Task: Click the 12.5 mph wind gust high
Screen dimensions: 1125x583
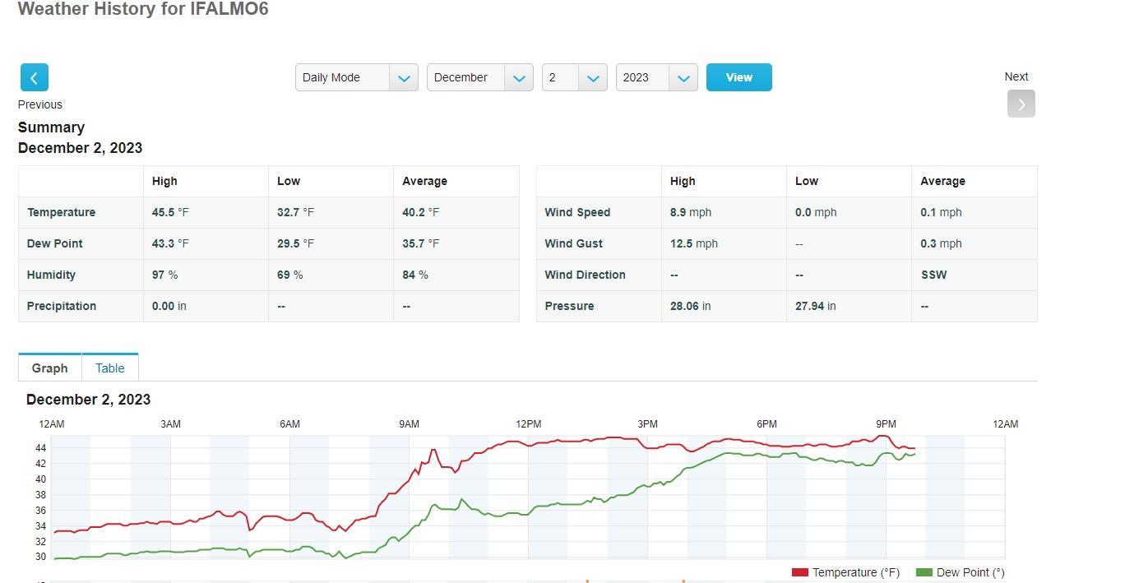Action: tap(694, 243)
